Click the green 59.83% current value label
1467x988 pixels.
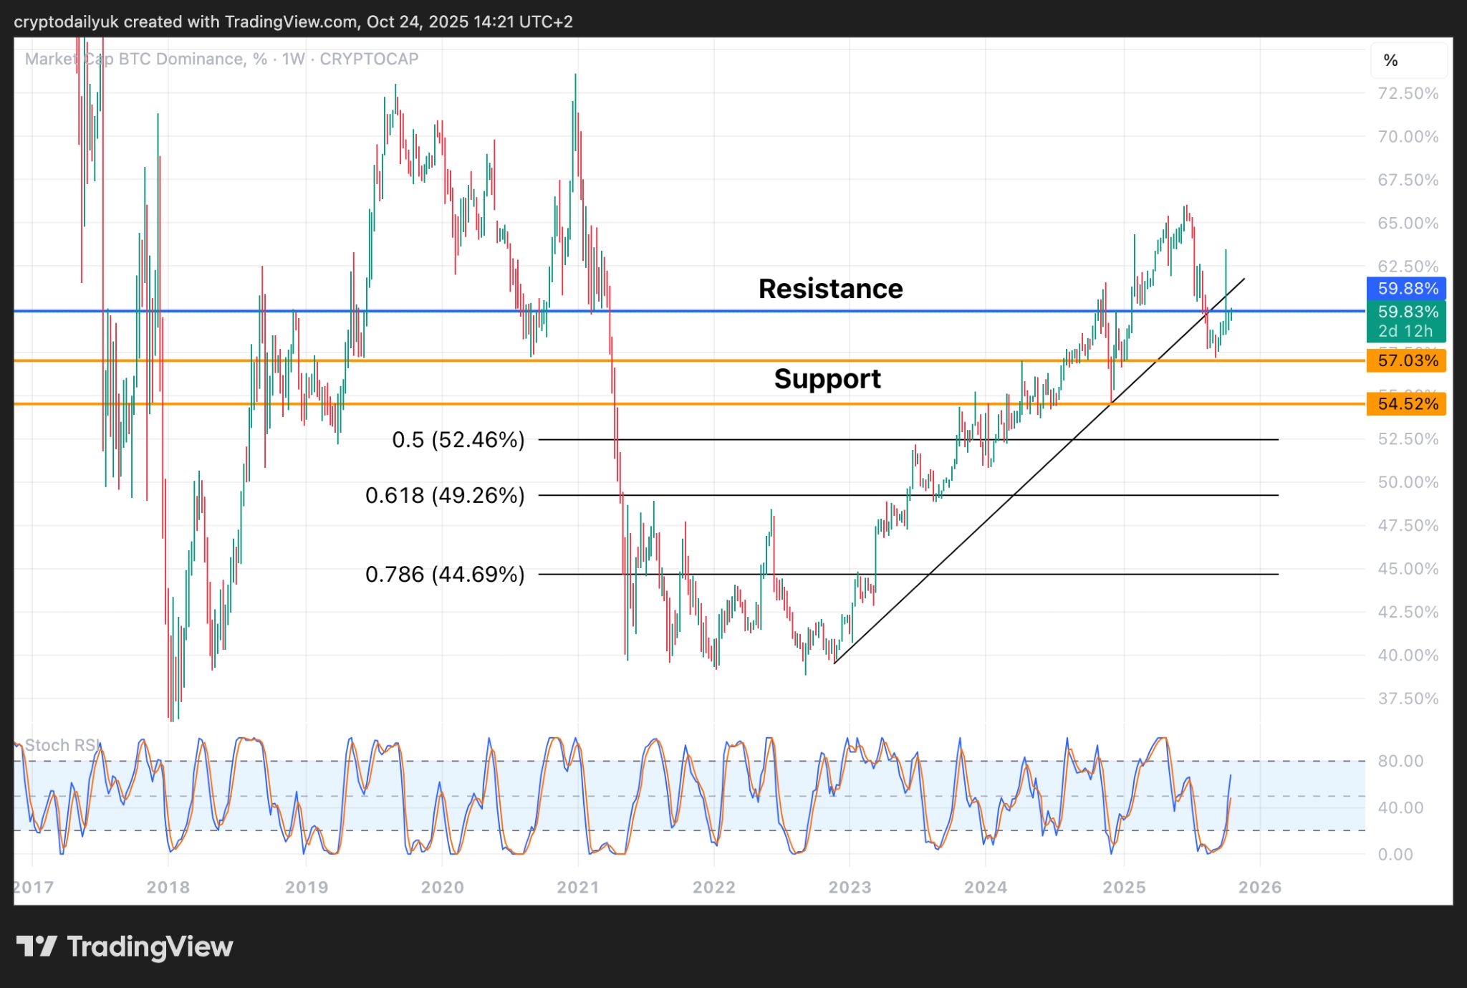(x=1407, y=312)
